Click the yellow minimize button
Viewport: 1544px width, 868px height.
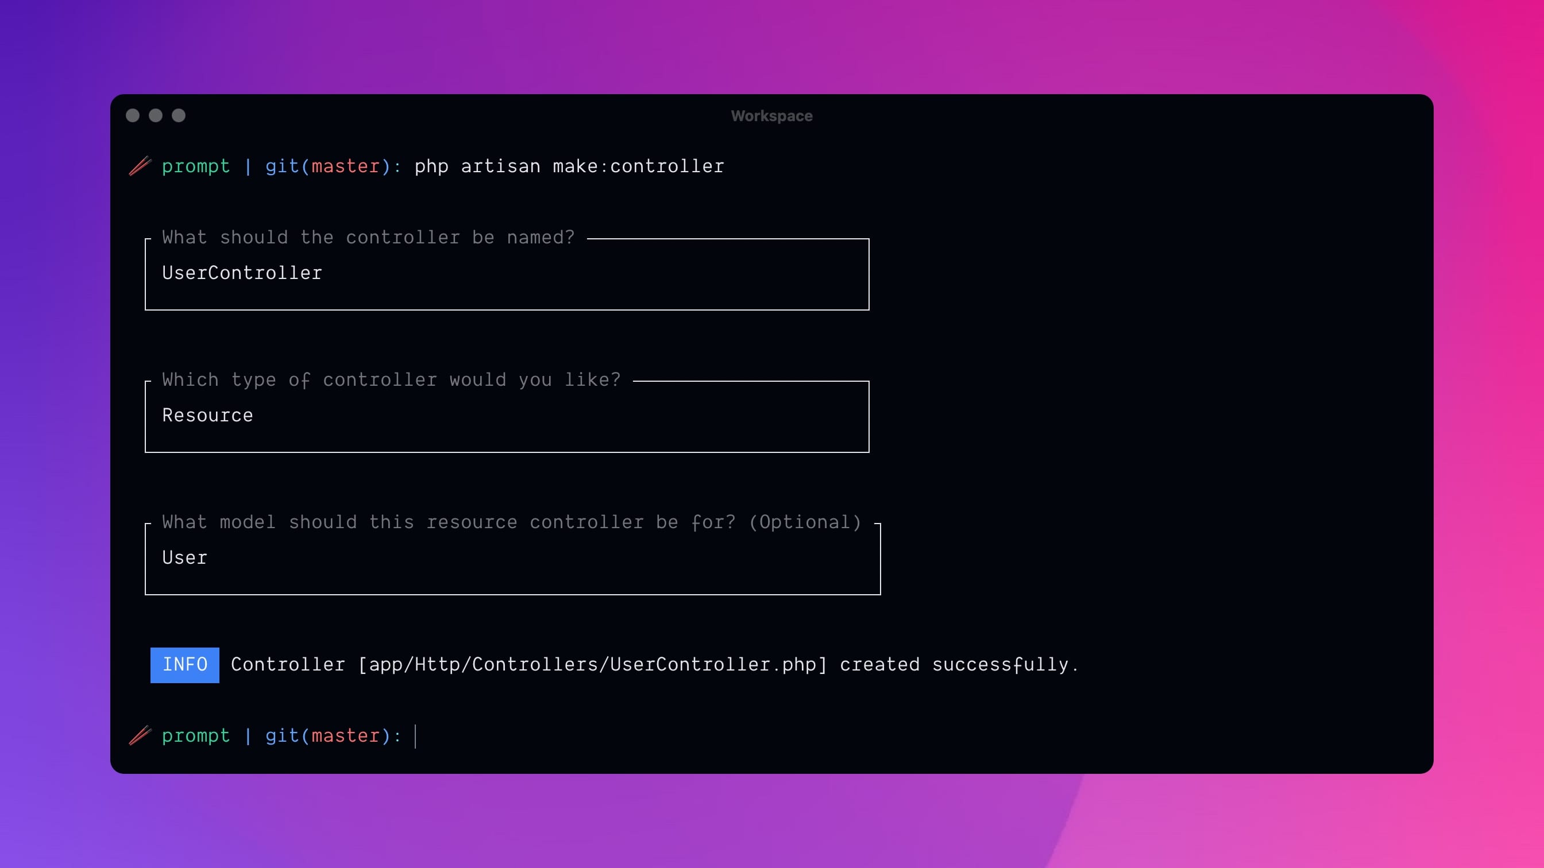tap(156, 115)
